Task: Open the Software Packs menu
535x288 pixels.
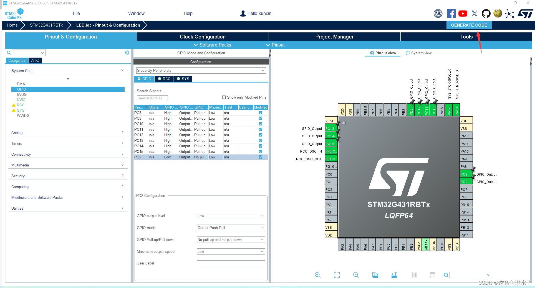Action: [x=212, y=45]
